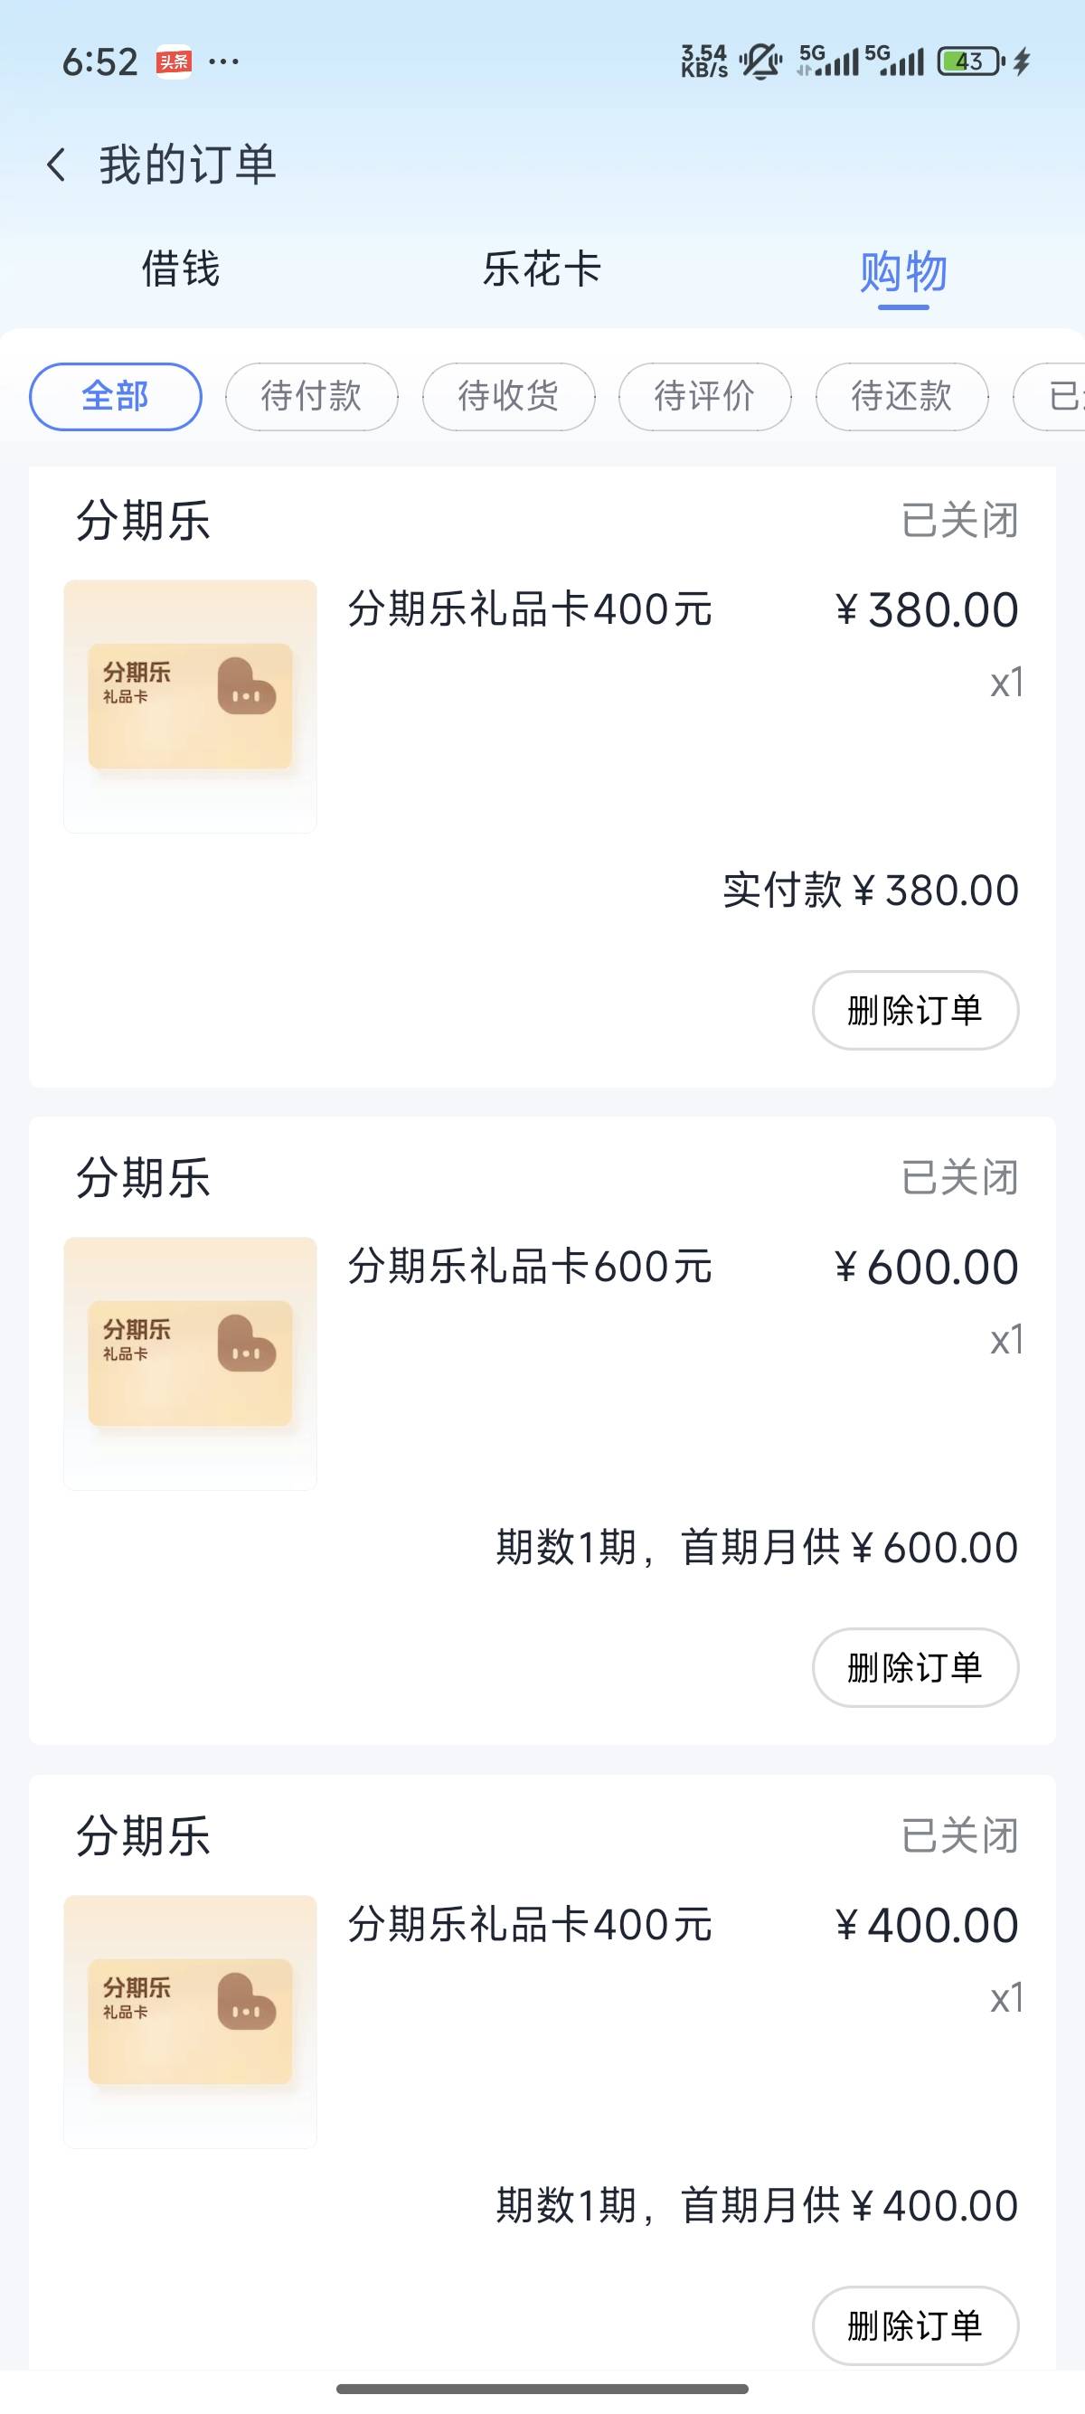
Task: Delete the 600元 gift card order
Action: coord(914,1667)
